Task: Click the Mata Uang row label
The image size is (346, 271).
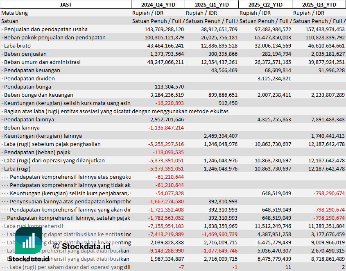Action: (15, 13)
